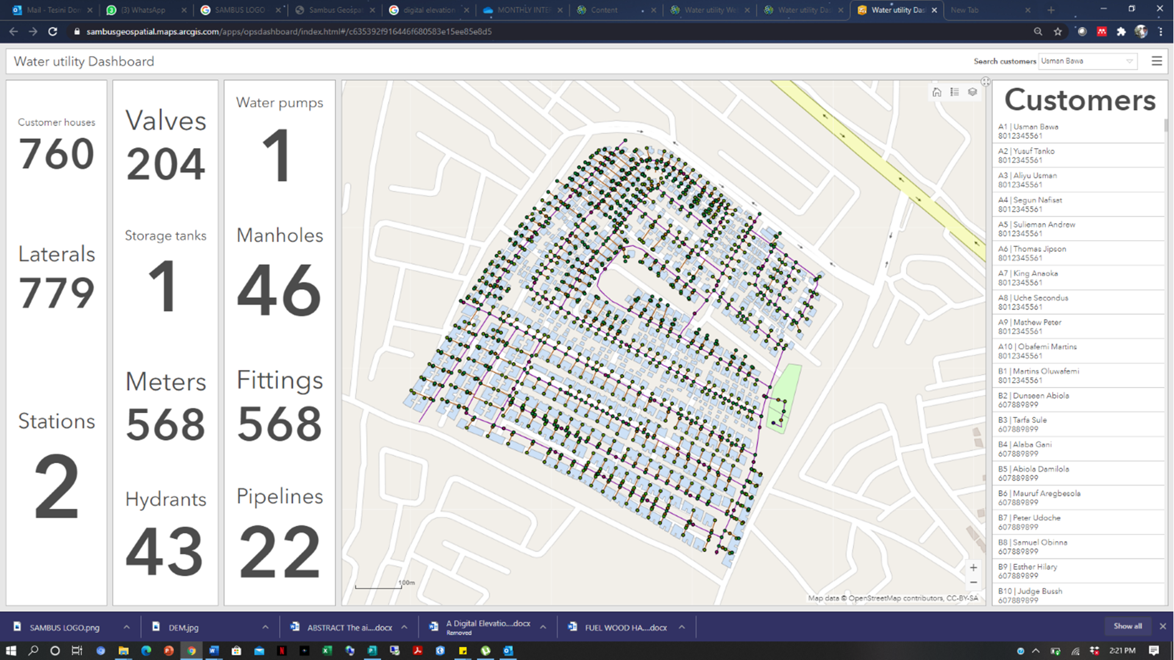Open the Legend icon on the map
1174x660 pixels.
(955, 92)
